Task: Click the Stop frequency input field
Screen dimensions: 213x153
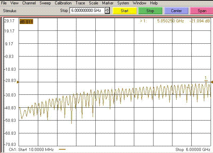Action: coord(87,10)
